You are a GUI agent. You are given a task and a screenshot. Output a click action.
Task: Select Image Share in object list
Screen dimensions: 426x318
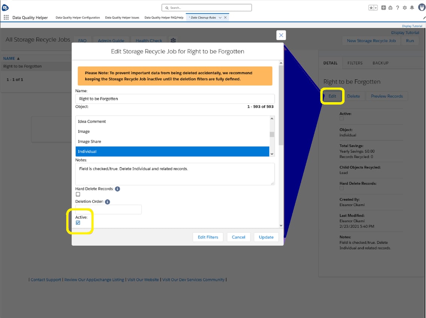click(172, 142)
